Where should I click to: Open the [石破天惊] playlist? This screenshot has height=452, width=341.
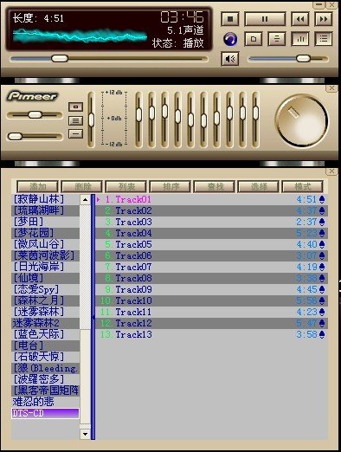(45, 357)
